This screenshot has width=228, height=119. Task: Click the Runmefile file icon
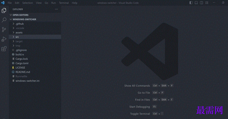(13, 76)
